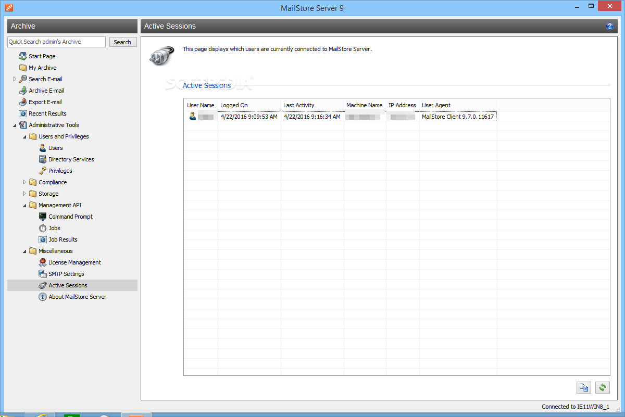Click the License Management icon
Viewport: 625px width, 417px height.
pyautogui.click(x=43, y=262)
